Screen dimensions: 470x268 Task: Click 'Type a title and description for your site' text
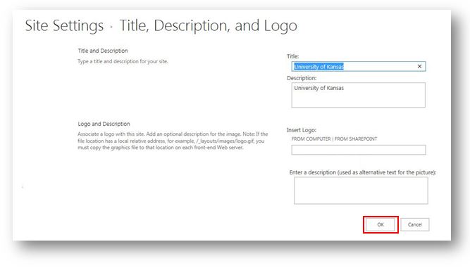click(123, 61)
